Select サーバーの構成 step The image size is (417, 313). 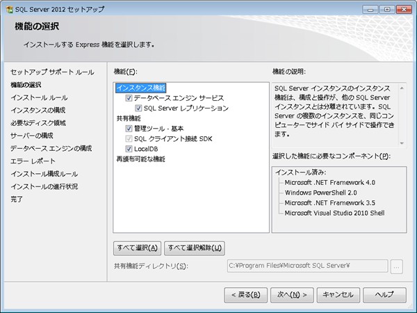[x=32, y=136]
